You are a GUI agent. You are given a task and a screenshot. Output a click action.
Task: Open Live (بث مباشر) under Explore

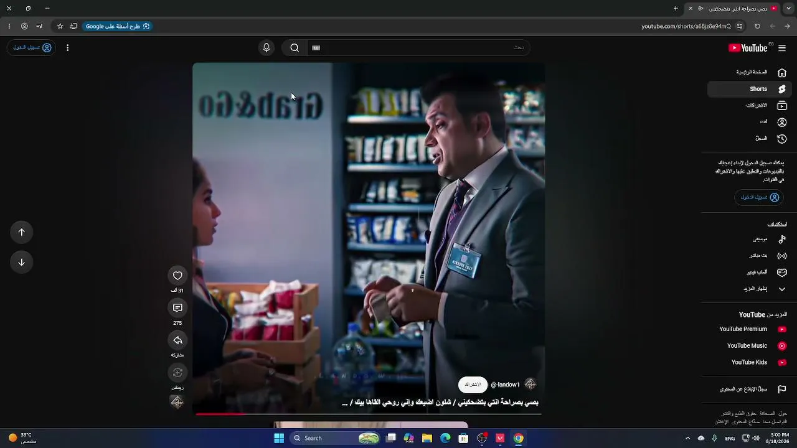(749, 256)
